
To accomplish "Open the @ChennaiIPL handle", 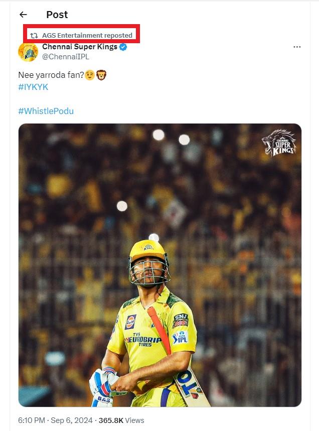I will pyautogui.click(x=65, y=57).
